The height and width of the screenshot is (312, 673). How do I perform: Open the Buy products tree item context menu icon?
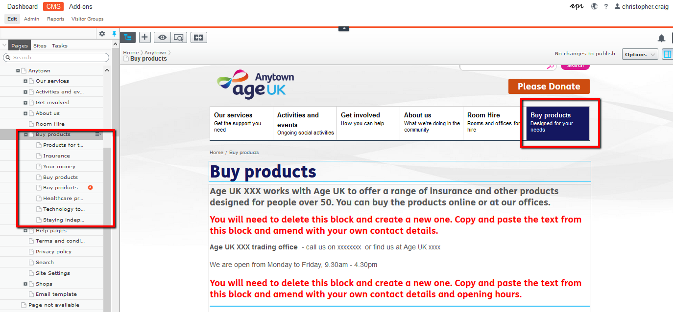98,134
